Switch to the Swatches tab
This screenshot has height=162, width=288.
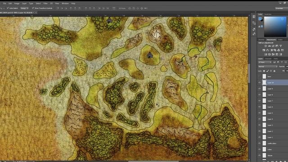(x=268, y=14)
